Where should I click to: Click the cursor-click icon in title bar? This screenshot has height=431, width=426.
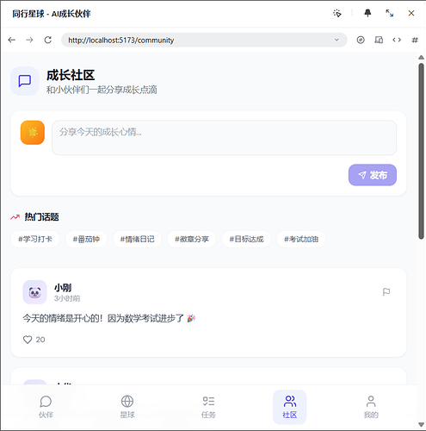pyautogui.click(x=337, y=13)
